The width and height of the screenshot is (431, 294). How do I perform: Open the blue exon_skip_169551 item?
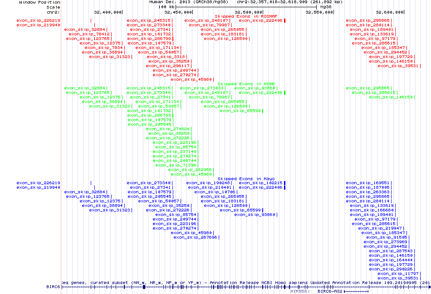coord(367,183)
